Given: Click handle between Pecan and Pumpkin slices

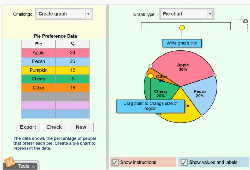Looking at the screenshot, I should 202,116.
